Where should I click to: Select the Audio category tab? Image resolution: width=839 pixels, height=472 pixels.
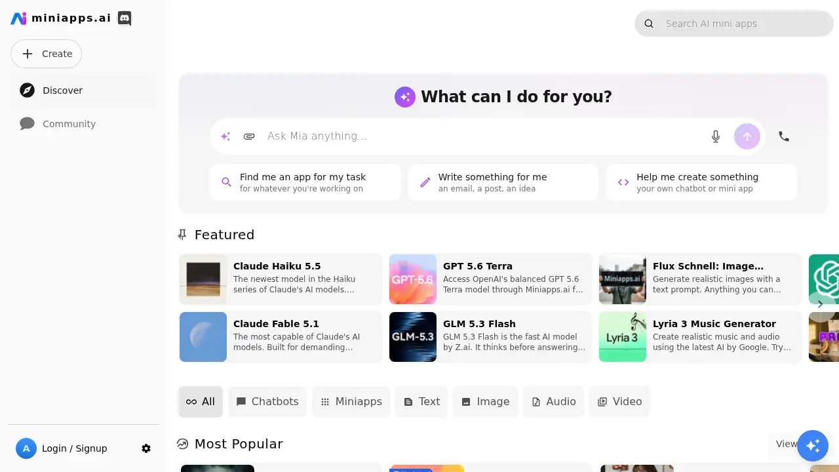pos(554,402)
